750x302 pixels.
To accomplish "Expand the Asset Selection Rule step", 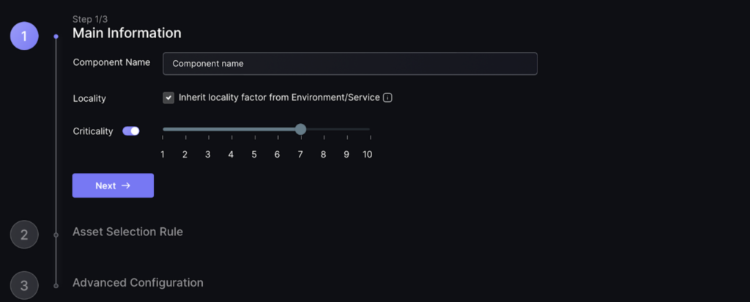I will [x=127, y=232].
